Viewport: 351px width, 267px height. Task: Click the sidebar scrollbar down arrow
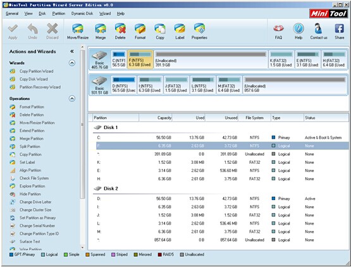[83, 247]
